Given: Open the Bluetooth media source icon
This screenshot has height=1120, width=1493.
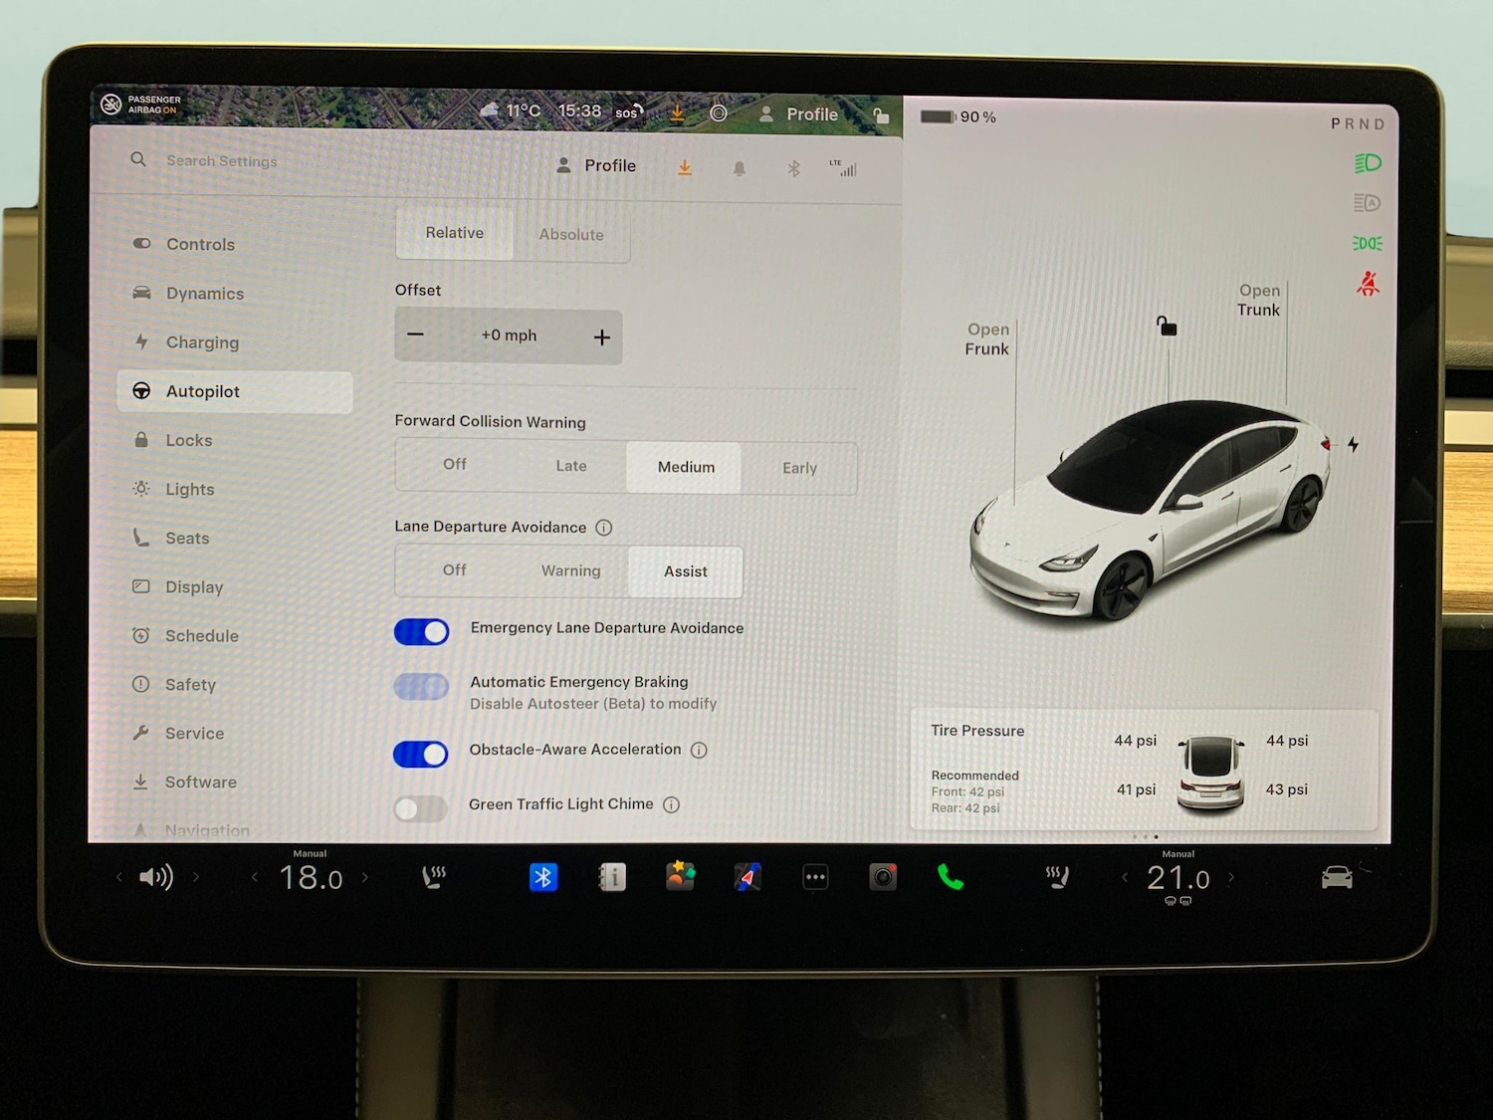Looking at the screenshot, I should (543, 877).
